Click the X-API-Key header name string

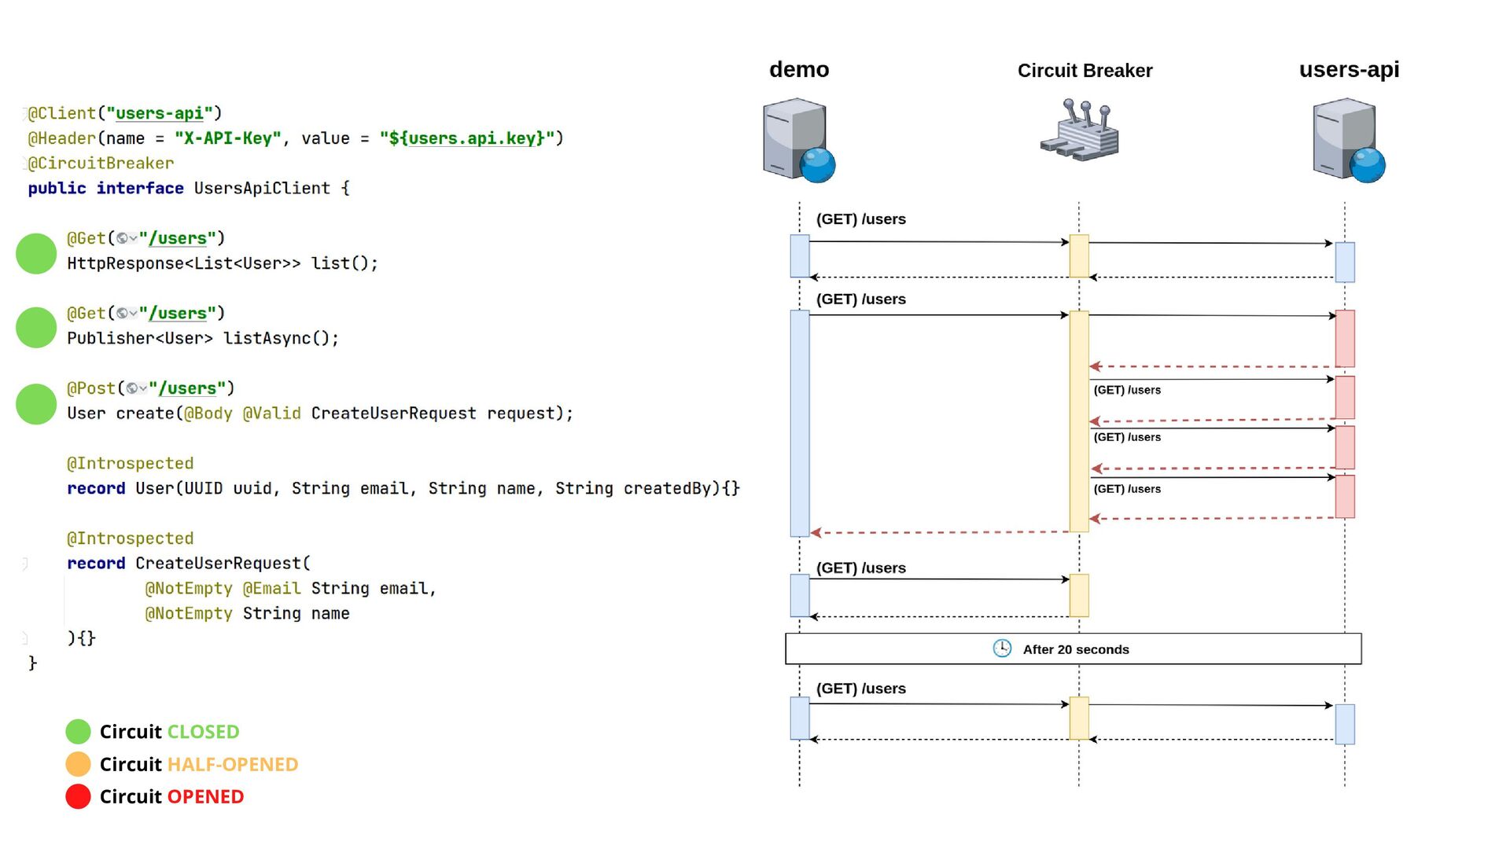pyautogui.click(x=227, y=138)
